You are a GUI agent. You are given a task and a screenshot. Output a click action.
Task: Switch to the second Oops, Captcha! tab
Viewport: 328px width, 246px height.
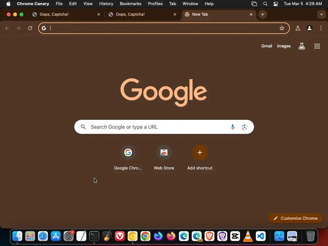coord(142,14)
